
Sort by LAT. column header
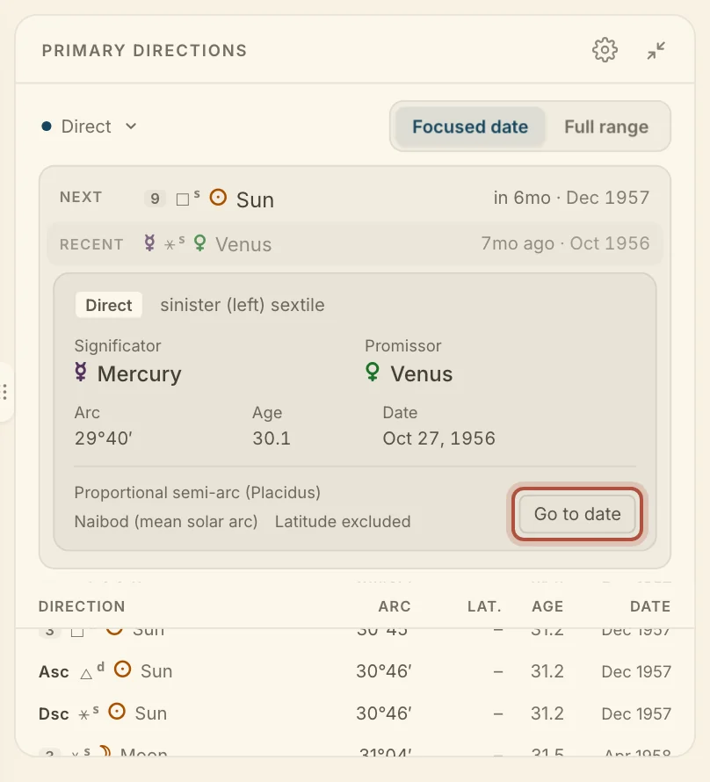pyautogui.click(x=484, y=606)
